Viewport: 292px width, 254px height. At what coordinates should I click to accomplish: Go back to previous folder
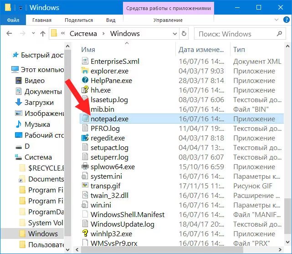pyautogui.click(x=9, y=34)
